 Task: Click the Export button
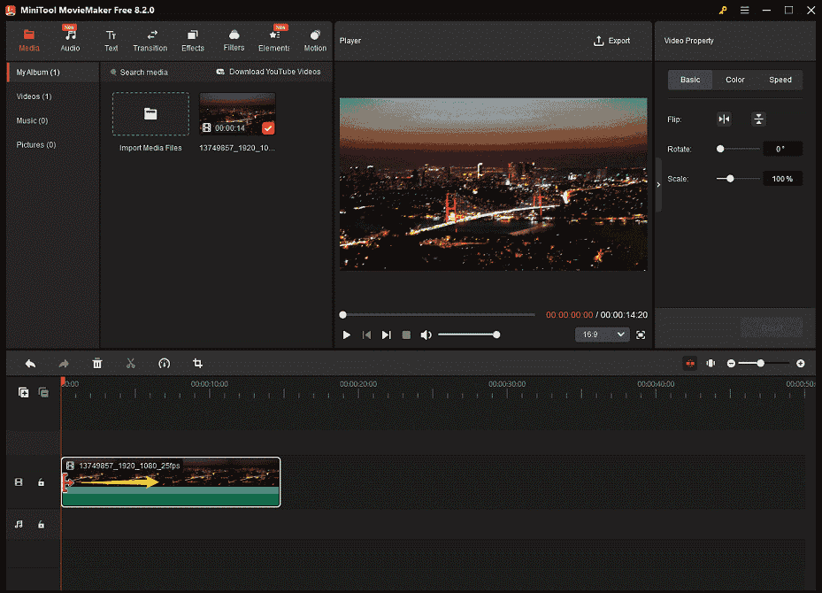pos(611,41)
